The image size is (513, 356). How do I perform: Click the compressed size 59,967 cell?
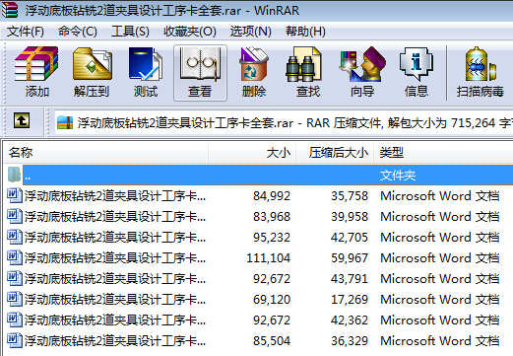click(x=350, y=258)
